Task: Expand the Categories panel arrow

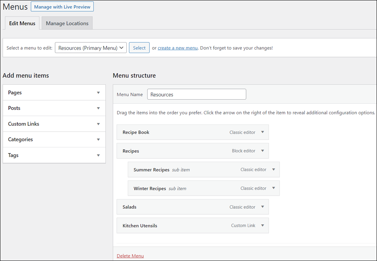Action: pos(98,140)
